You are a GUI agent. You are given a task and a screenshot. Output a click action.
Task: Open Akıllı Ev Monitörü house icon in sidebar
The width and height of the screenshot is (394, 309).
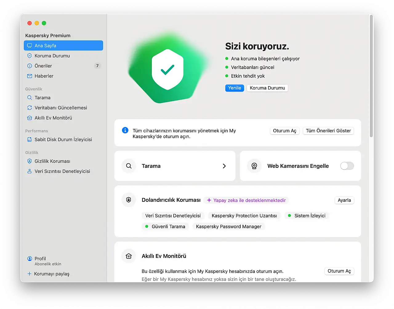pyautogui.click(x=30, y=118)
